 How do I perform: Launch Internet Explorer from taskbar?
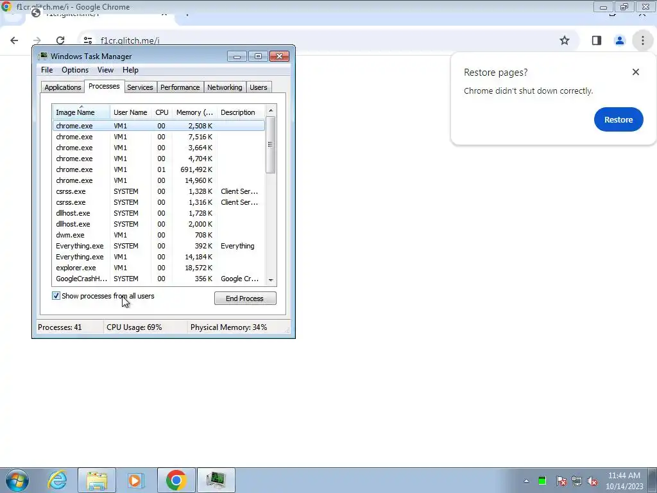57,480
